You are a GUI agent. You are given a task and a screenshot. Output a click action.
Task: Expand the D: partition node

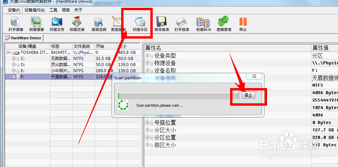14,65
